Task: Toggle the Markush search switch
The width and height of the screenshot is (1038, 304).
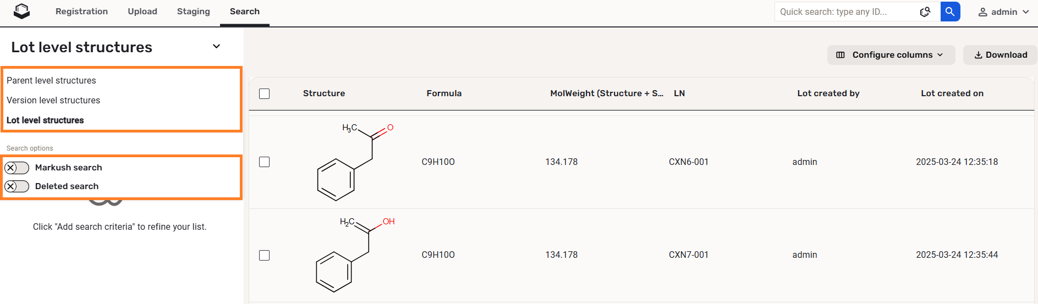Action: 17,168
